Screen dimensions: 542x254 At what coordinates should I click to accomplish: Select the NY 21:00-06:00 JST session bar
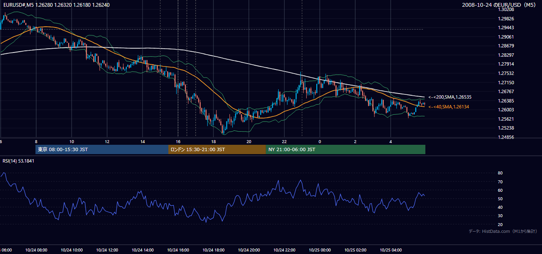(x=346, y=149)
